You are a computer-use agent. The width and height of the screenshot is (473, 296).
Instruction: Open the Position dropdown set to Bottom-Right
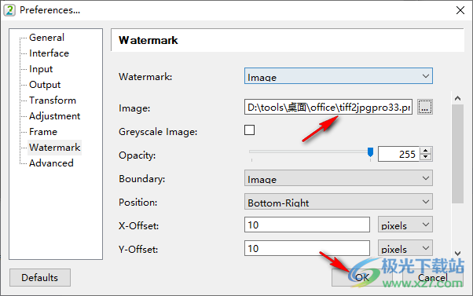coord(338,202)
